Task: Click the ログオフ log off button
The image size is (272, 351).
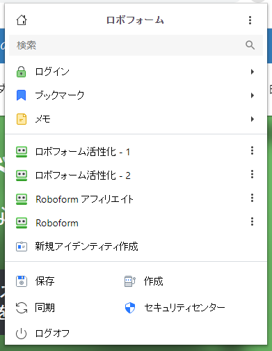Action: 52,334
